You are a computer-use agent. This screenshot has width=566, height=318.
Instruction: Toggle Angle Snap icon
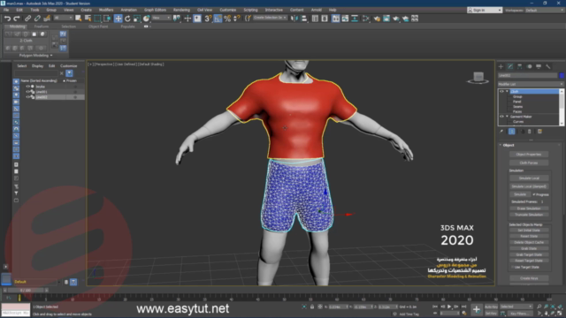point(218,19)
